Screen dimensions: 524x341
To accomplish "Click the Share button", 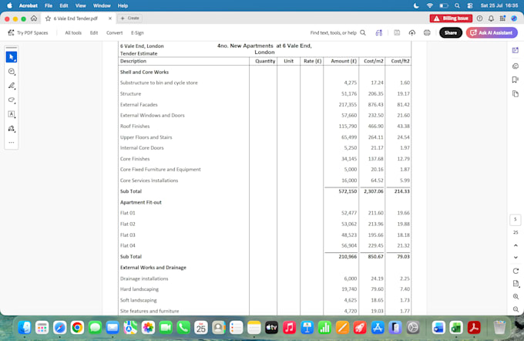I will (451, 33).
